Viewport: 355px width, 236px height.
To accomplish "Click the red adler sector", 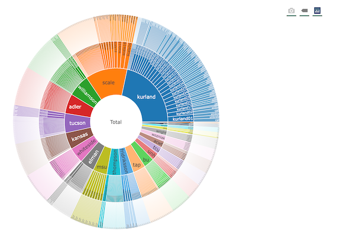I will coord(76,108).
